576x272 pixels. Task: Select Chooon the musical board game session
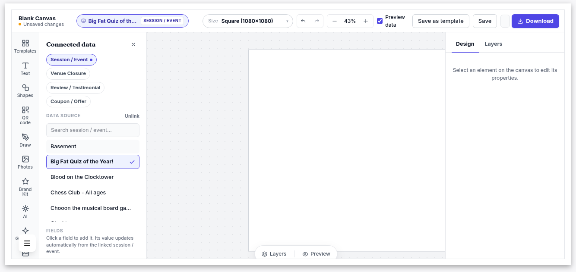pos(93,208)
